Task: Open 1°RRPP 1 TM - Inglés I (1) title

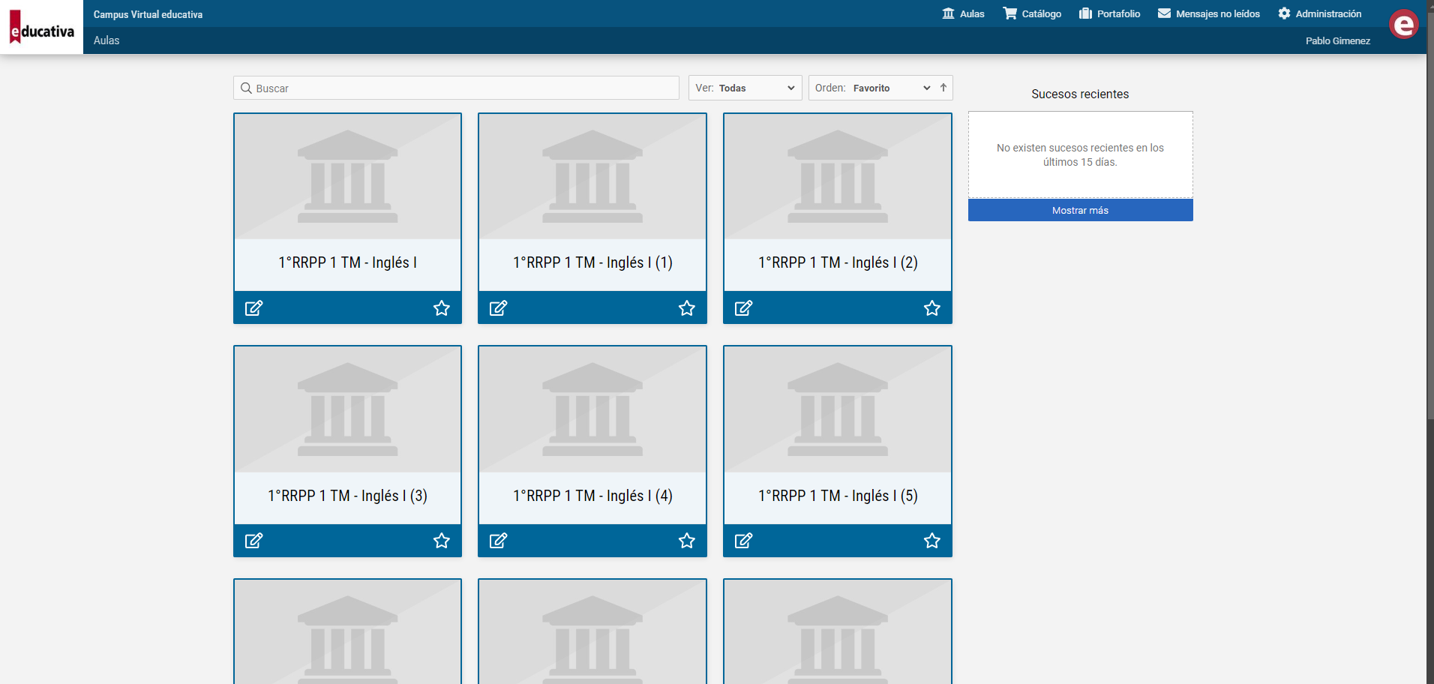Action: [x=592, y=262]
